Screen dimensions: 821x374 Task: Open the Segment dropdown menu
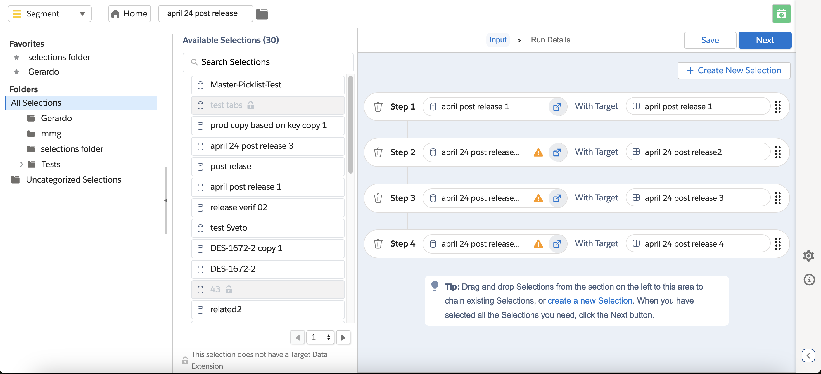pos(49,14)
